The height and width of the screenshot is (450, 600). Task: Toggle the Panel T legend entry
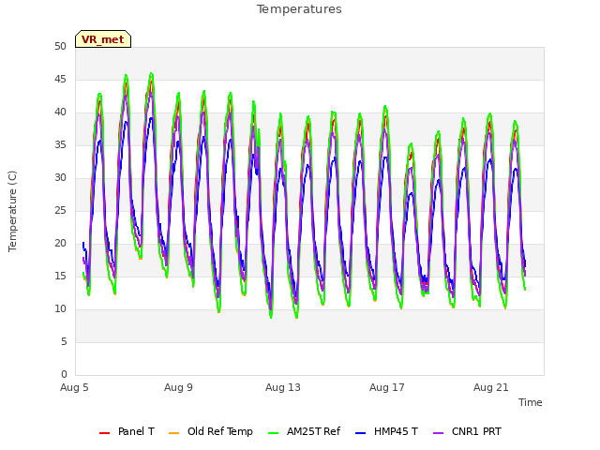click(x=127, y=431)
